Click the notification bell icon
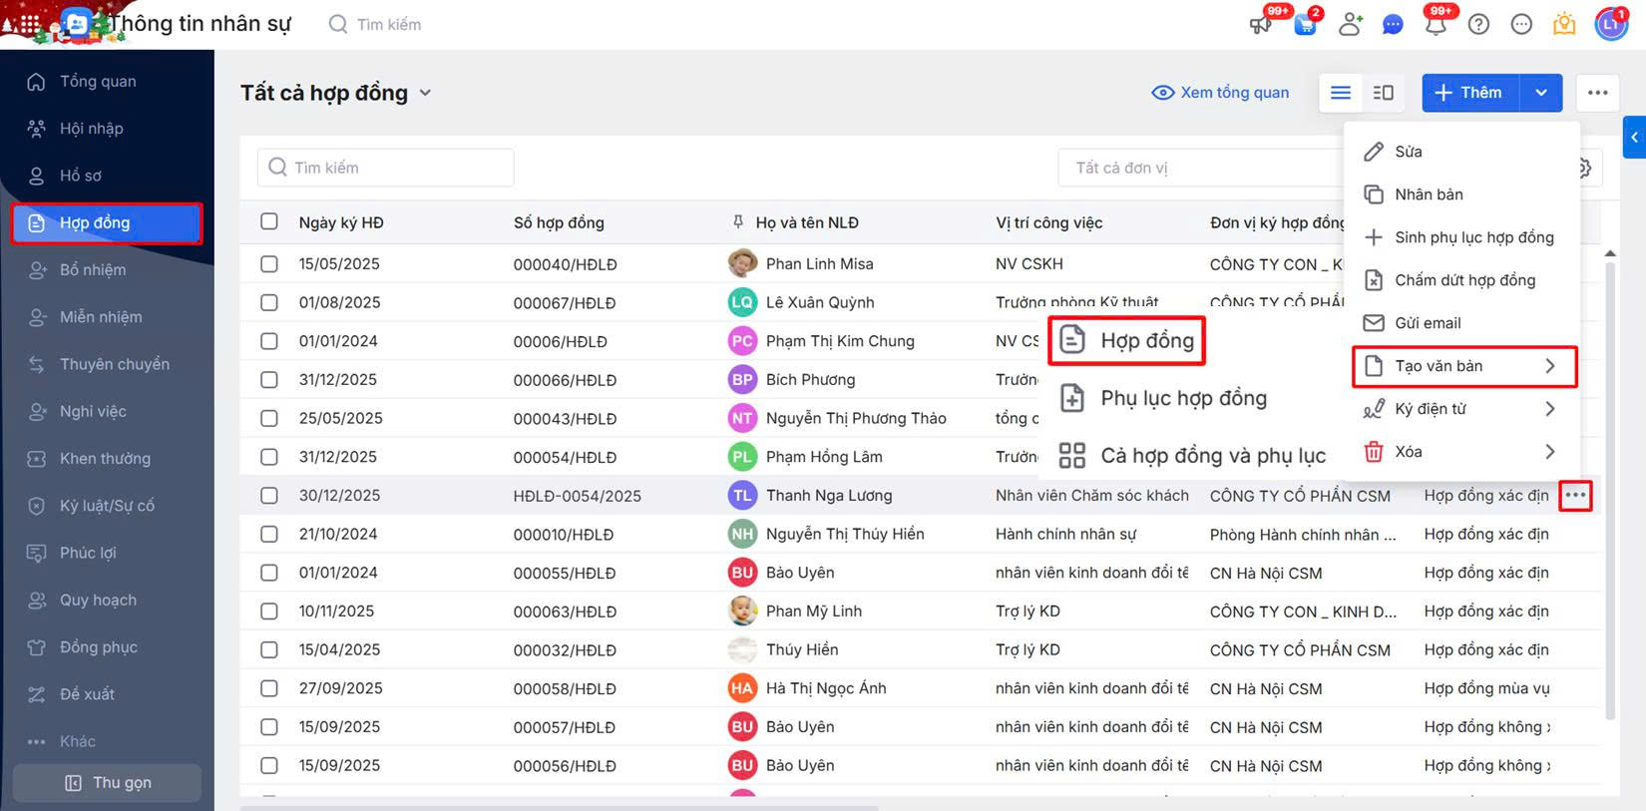The width and height of the screenshot is (1646, 811). (x=1436, y=25)
